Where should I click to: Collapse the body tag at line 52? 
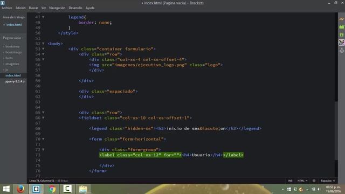point(43,44)
